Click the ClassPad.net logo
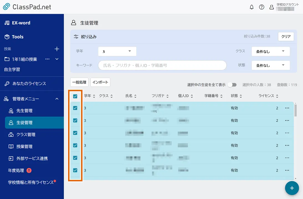This screenshot has width=303, height=199. [x=27, y=7]
